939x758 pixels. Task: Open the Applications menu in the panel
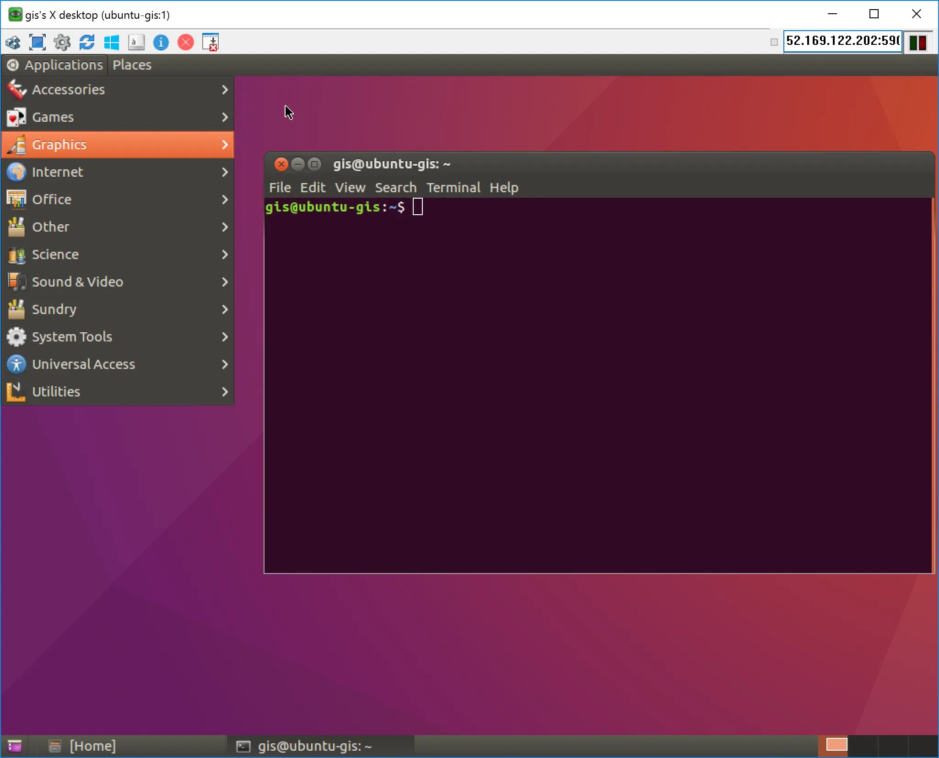pos(55,65)
